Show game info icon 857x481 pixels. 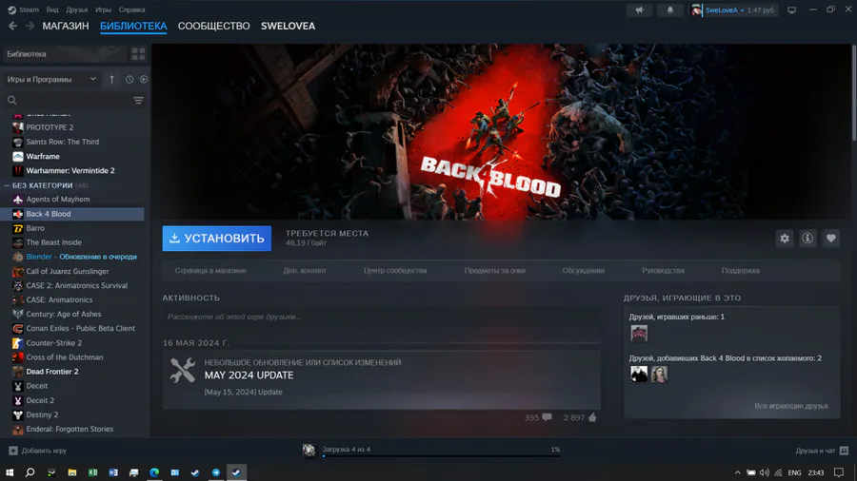pos(807,238)
